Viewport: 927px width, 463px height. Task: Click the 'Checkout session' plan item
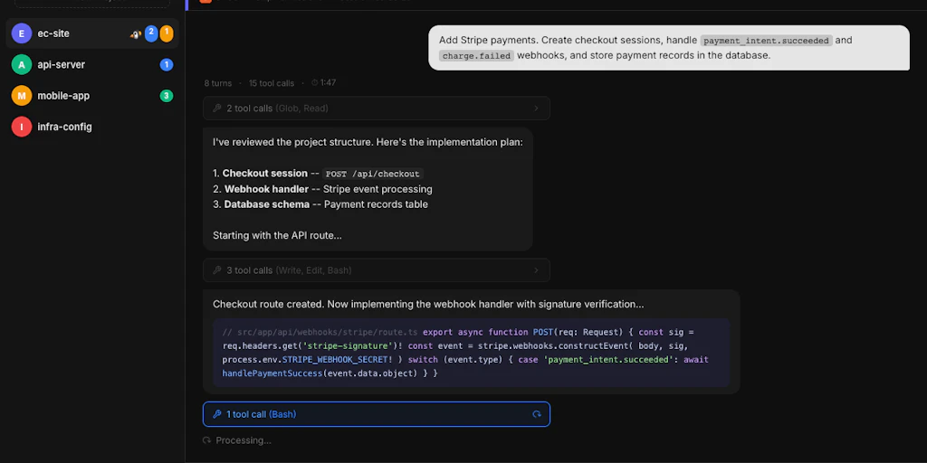(265, 174)
